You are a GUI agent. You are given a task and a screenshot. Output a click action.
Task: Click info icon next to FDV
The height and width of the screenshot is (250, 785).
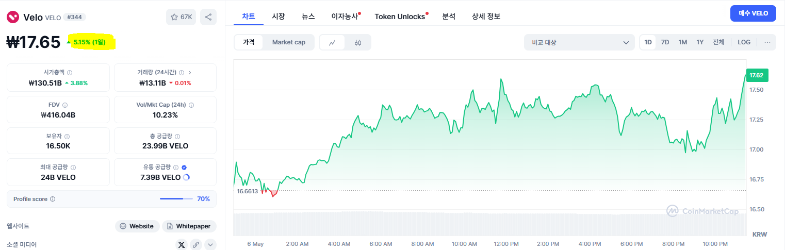click(x=65, y=105)
